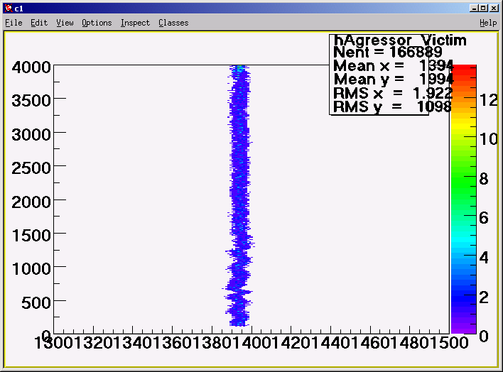Click the 1500 label on the x axis
Image resolution: width=503 pixels, height=372 pixels.
pos(448,343)
